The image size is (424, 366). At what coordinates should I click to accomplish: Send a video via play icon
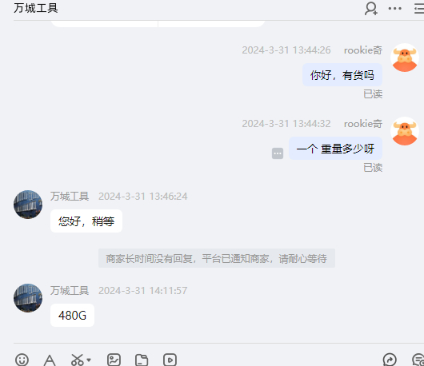pyautogui.click(x=170, y=360)
